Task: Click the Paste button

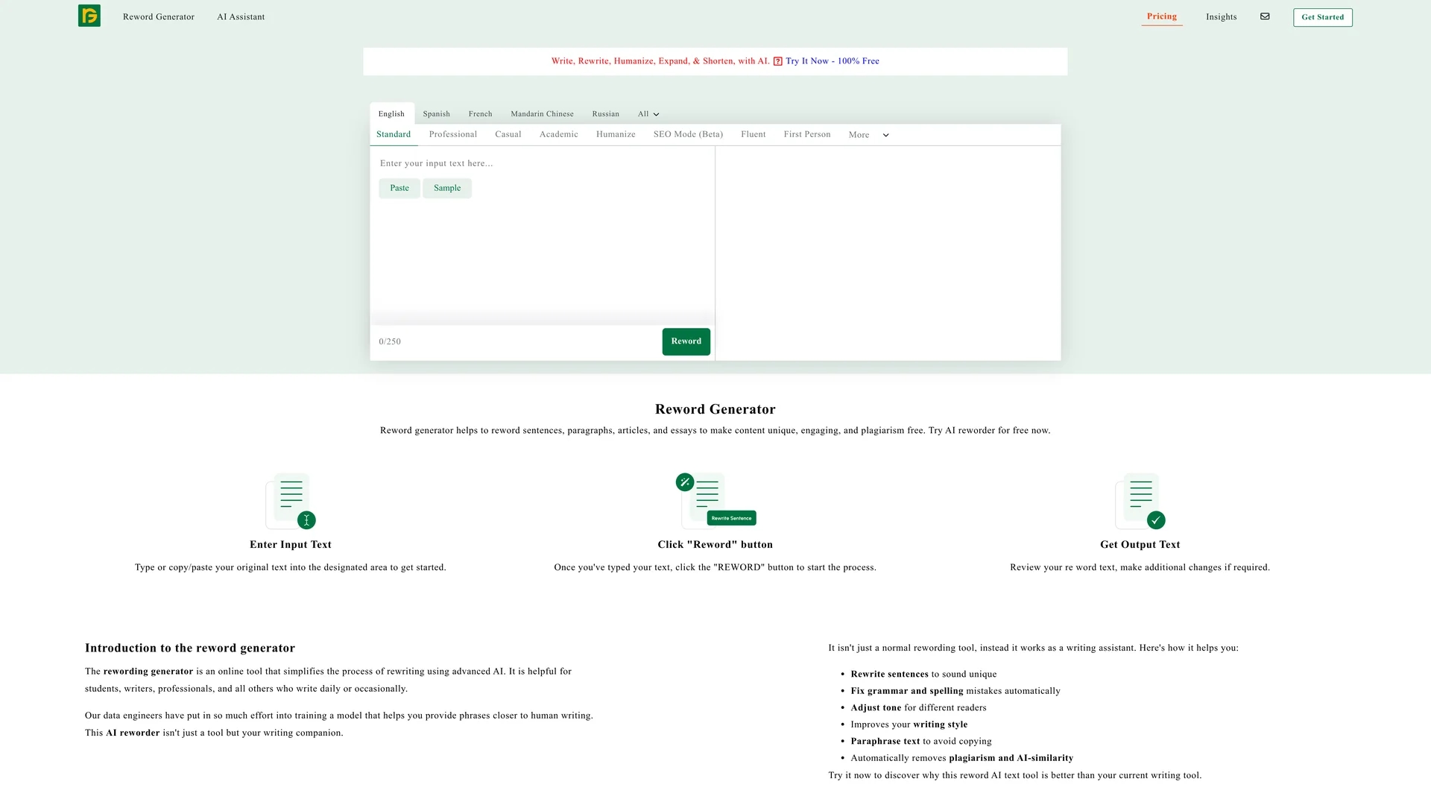Action: click(399, 189)
